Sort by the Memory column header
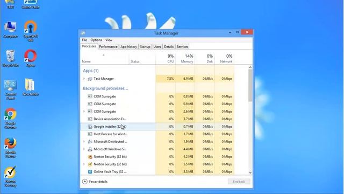 tap(185, 59)
